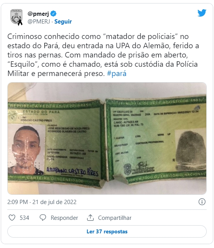
Task: Open the PMERJ profile avatar
Action: [x=16, y=17]
